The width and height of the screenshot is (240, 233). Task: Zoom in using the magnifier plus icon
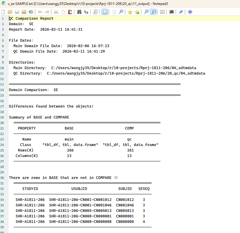[146, 12]
